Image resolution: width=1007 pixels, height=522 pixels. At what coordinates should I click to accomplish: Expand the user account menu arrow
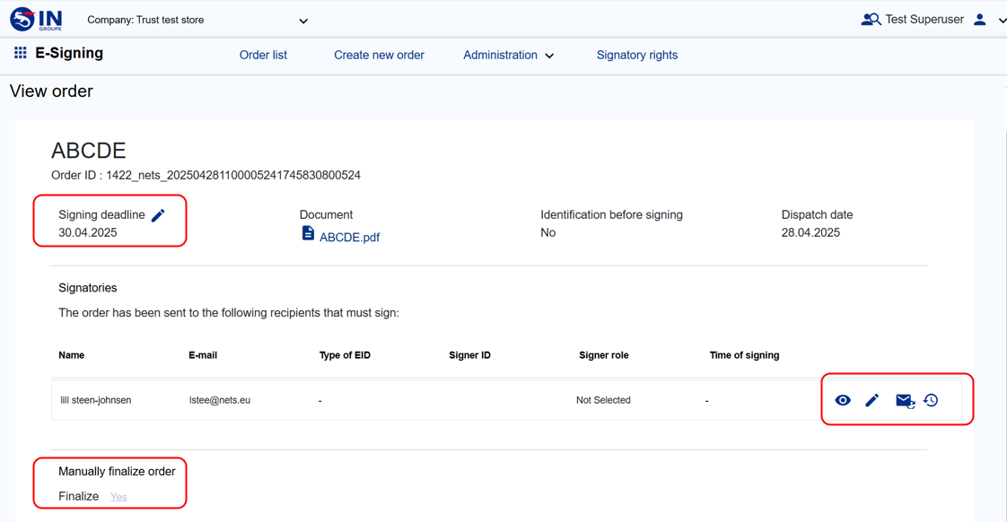[x=1002, y=21]
